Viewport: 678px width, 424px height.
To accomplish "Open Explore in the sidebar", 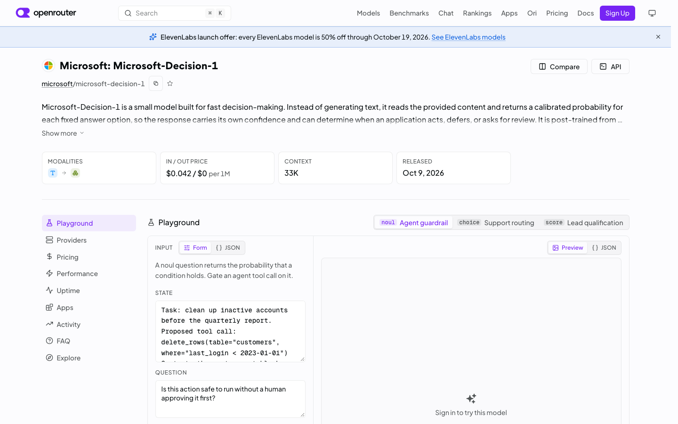I will click(x=89, y=358).
